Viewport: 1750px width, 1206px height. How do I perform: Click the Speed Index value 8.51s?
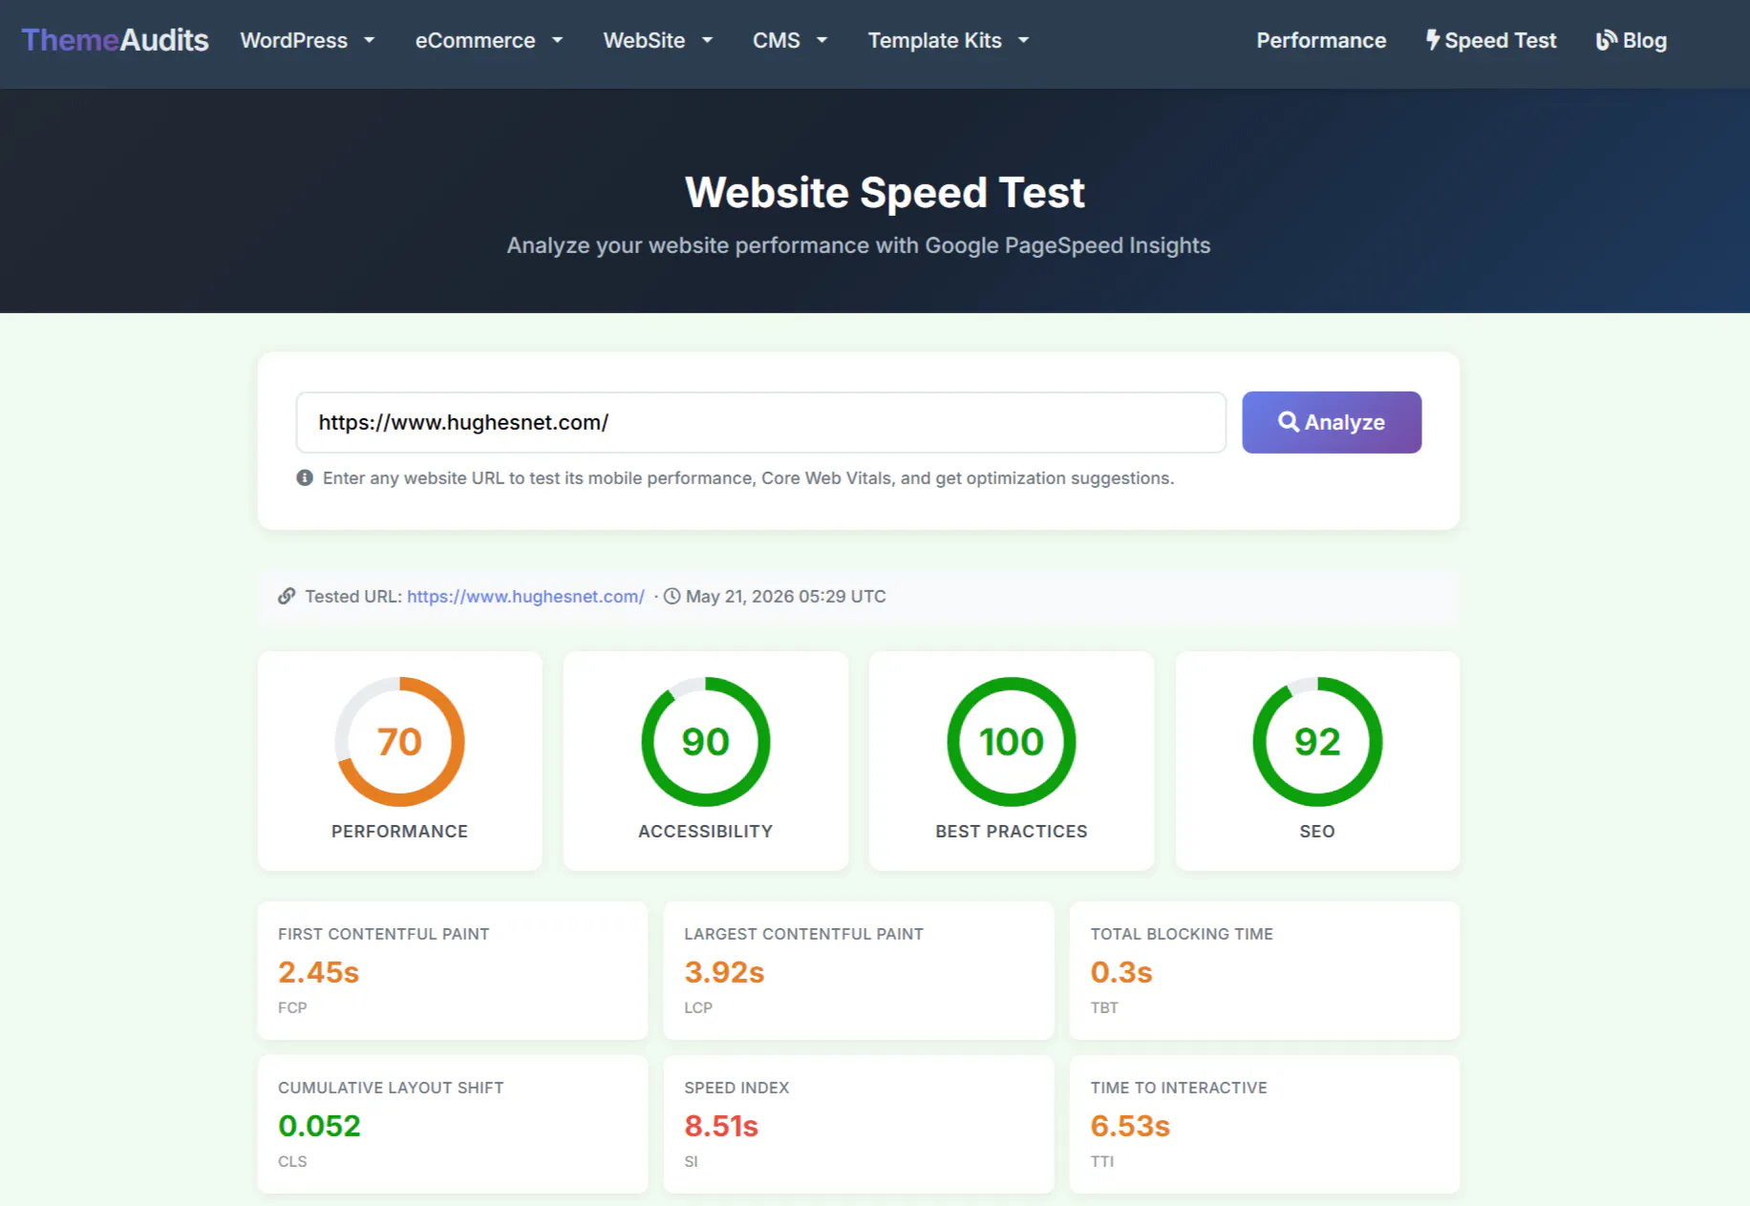pyautogui.click(x=721, y=1126)
